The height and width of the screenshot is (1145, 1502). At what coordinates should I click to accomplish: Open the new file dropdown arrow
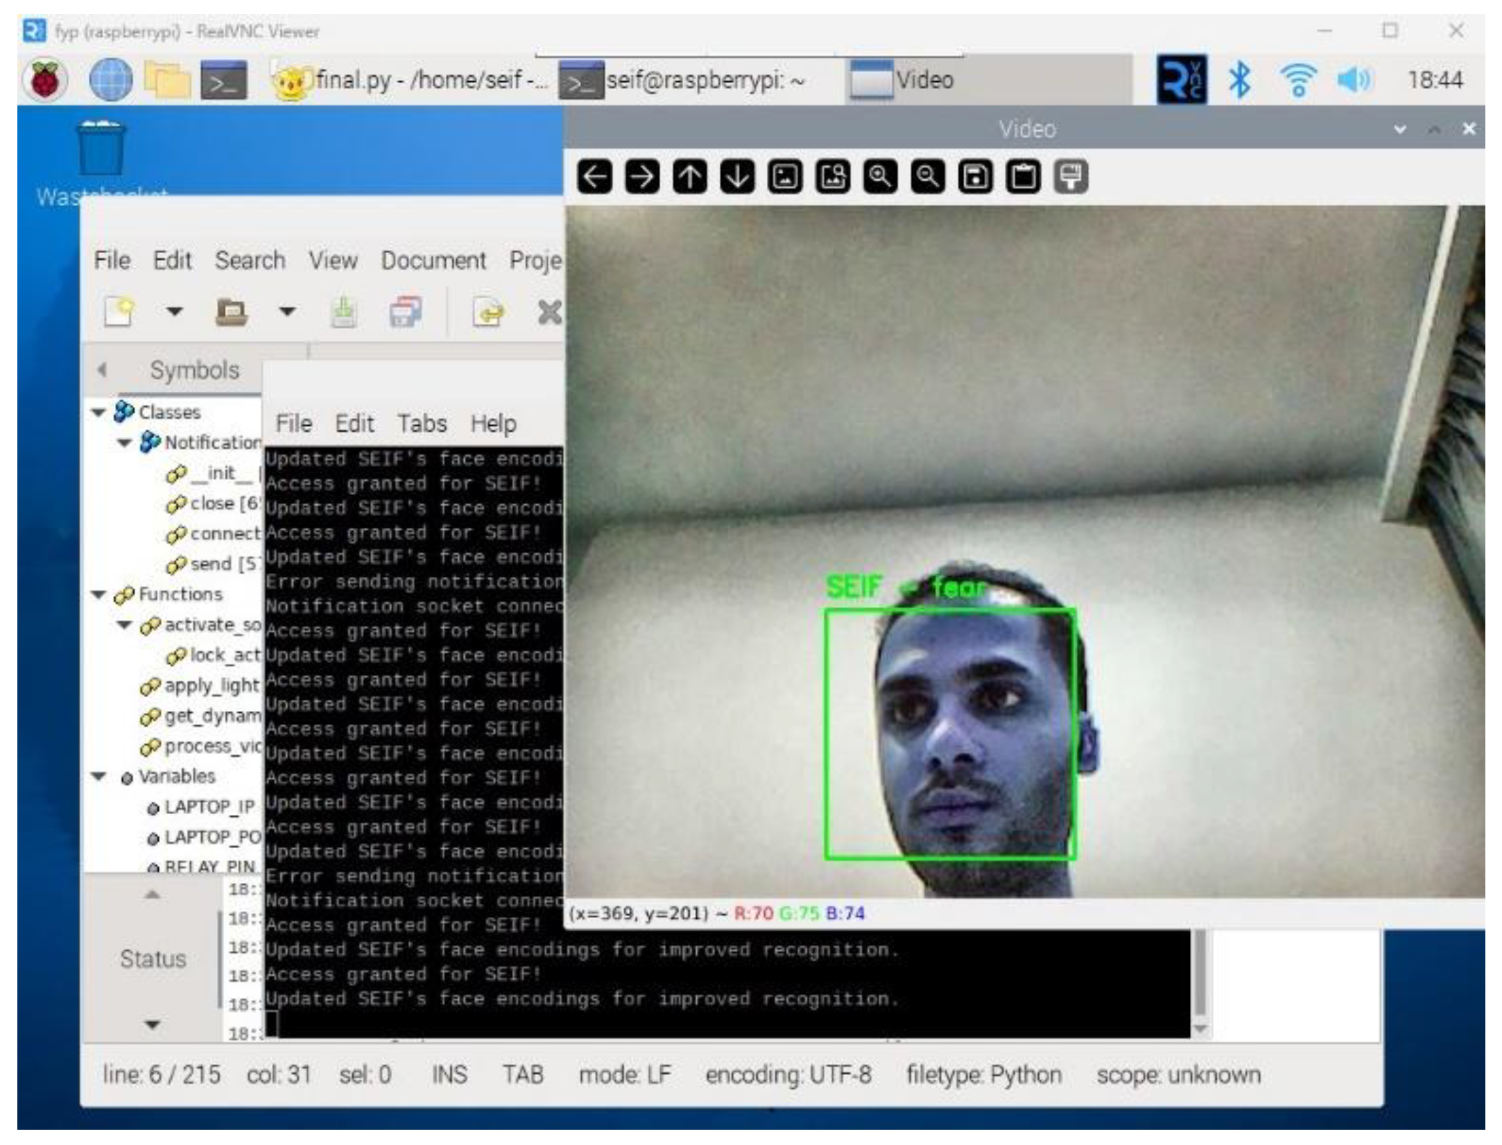tap(175, 312)
